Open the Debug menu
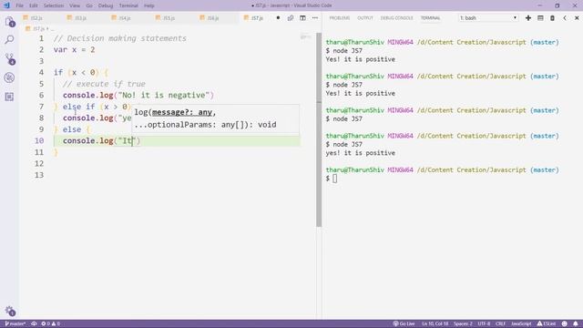Image resolution: width=583 pixels, height=328 pixels. [106, 5]
